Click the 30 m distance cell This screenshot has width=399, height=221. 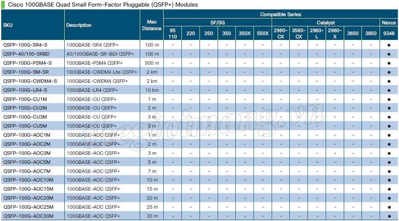(x=152, y=216)
